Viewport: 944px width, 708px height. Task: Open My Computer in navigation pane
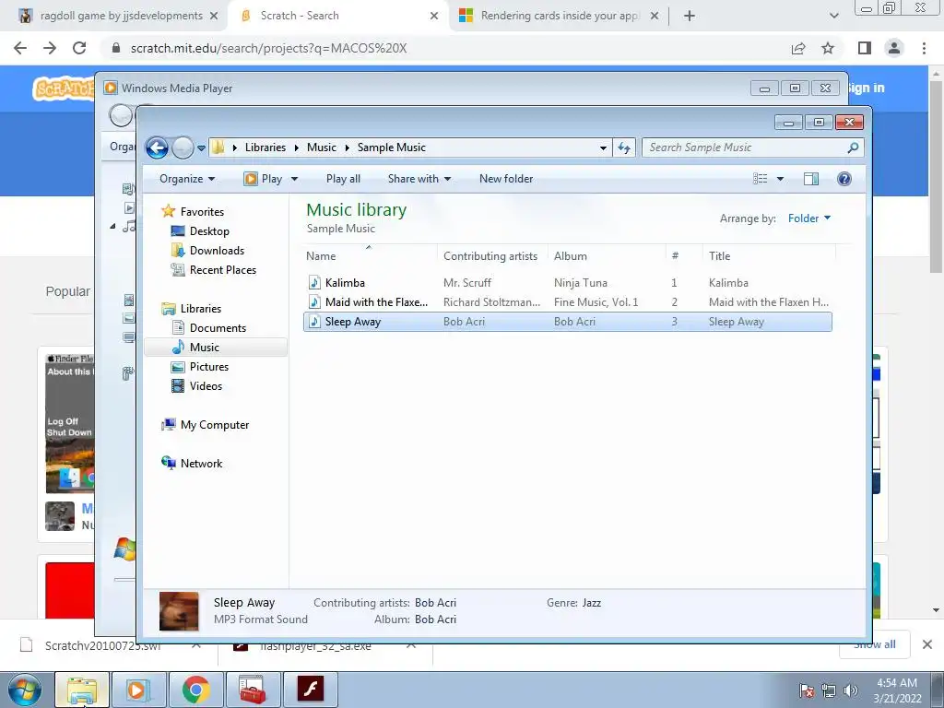[x=214, y=425]
